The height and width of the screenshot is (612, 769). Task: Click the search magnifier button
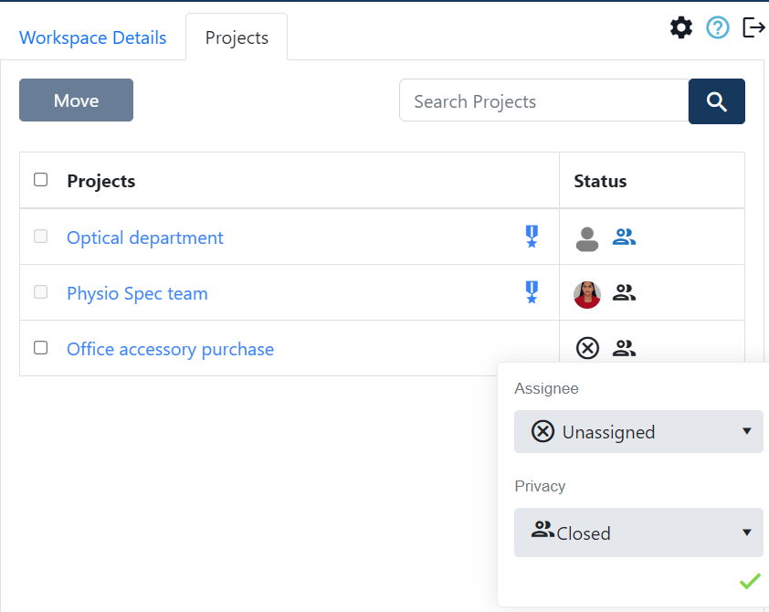click(x=716, y=101)
